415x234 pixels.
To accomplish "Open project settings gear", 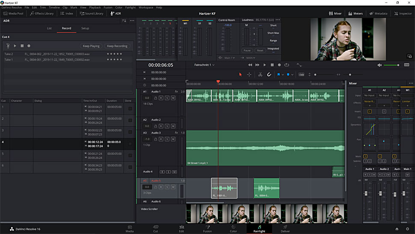I will [408, 229].
